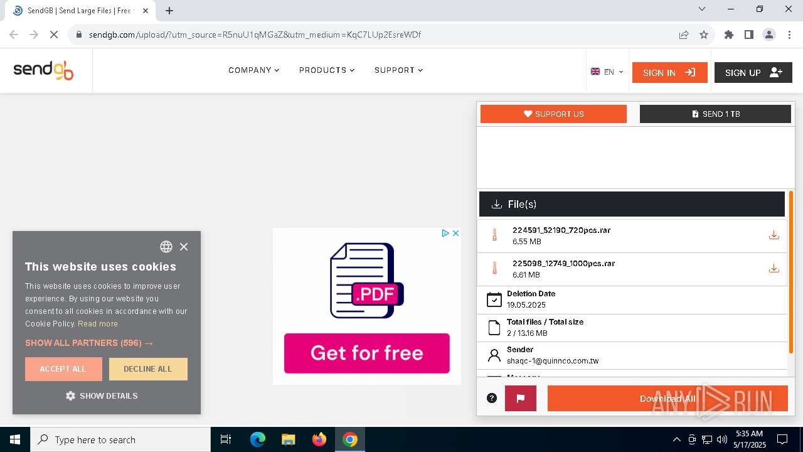Launch Microsoft Edge from taskbar
The height and width of the screenshot is (452, 803).
[x=258, y=439]
